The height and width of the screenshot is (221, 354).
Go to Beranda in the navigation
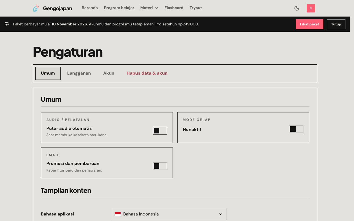[x=90, y=8]
